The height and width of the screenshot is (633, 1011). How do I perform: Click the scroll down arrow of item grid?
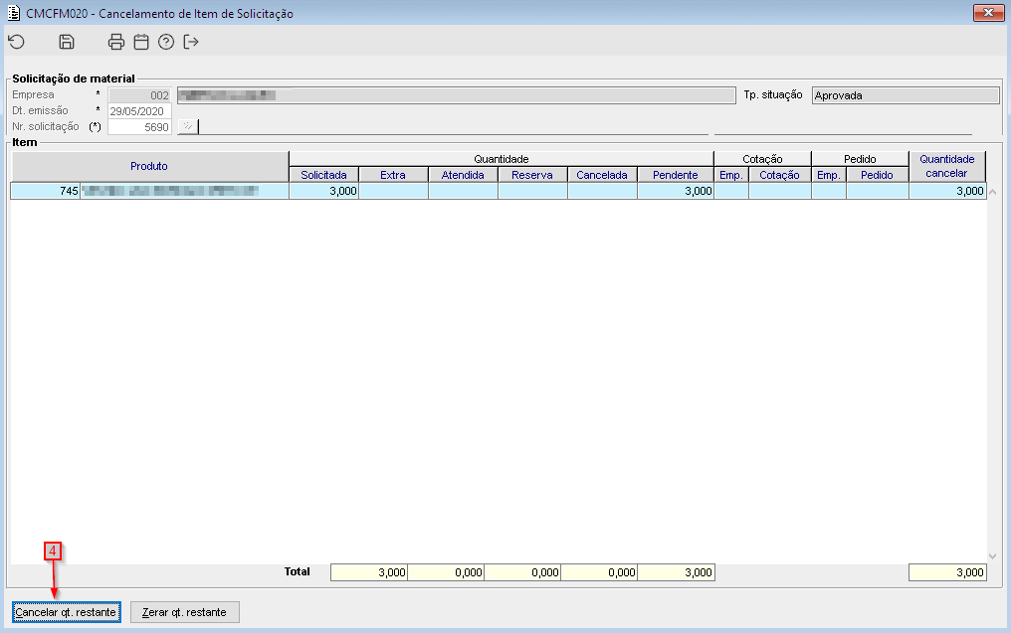pyautogui.click(x=991, y=555)
